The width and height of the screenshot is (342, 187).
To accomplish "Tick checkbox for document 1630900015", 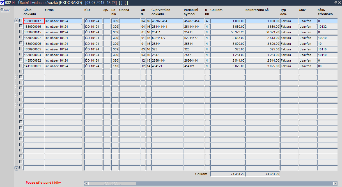I will tap(21, 31).
